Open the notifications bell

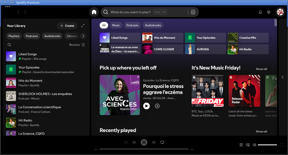[260, 12]
